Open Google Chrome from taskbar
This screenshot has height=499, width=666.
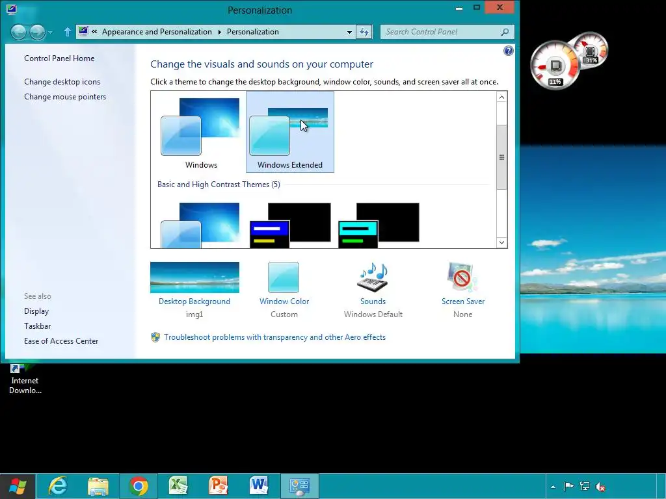(x=139, y=486)
